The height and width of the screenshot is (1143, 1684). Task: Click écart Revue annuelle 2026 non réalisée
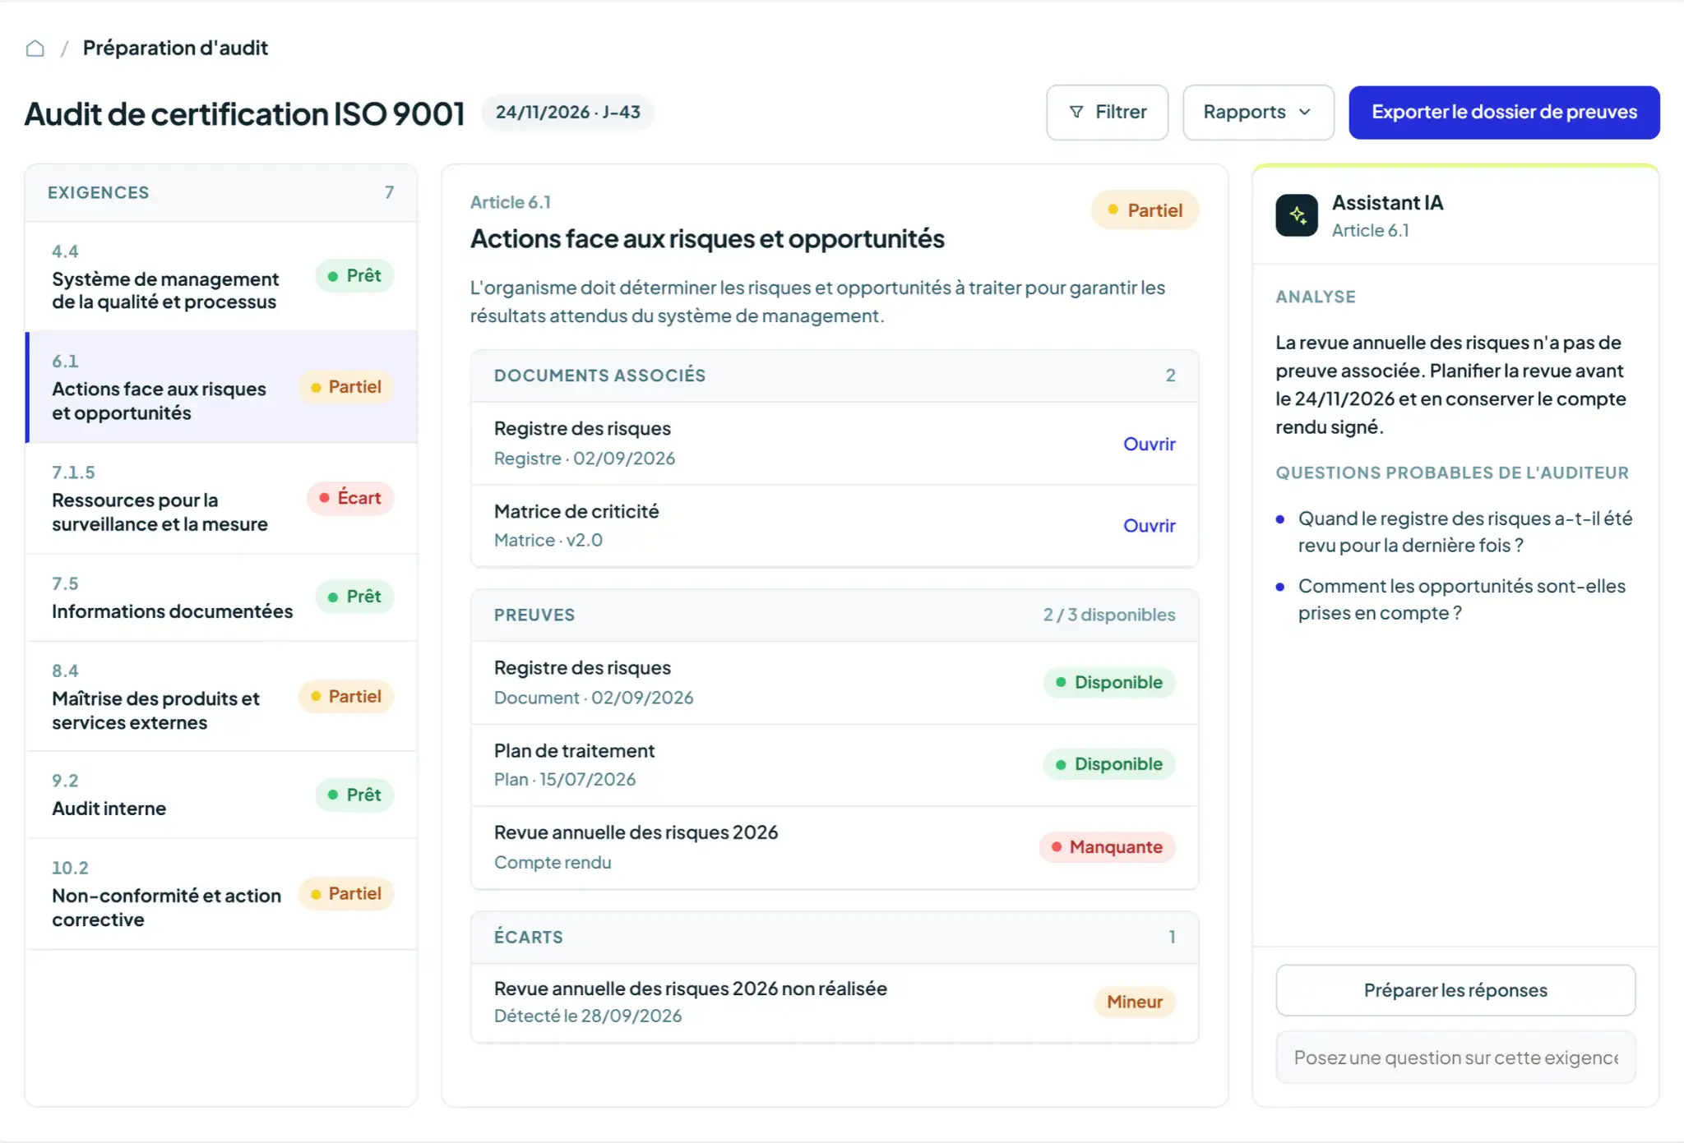click(834, 1002)
